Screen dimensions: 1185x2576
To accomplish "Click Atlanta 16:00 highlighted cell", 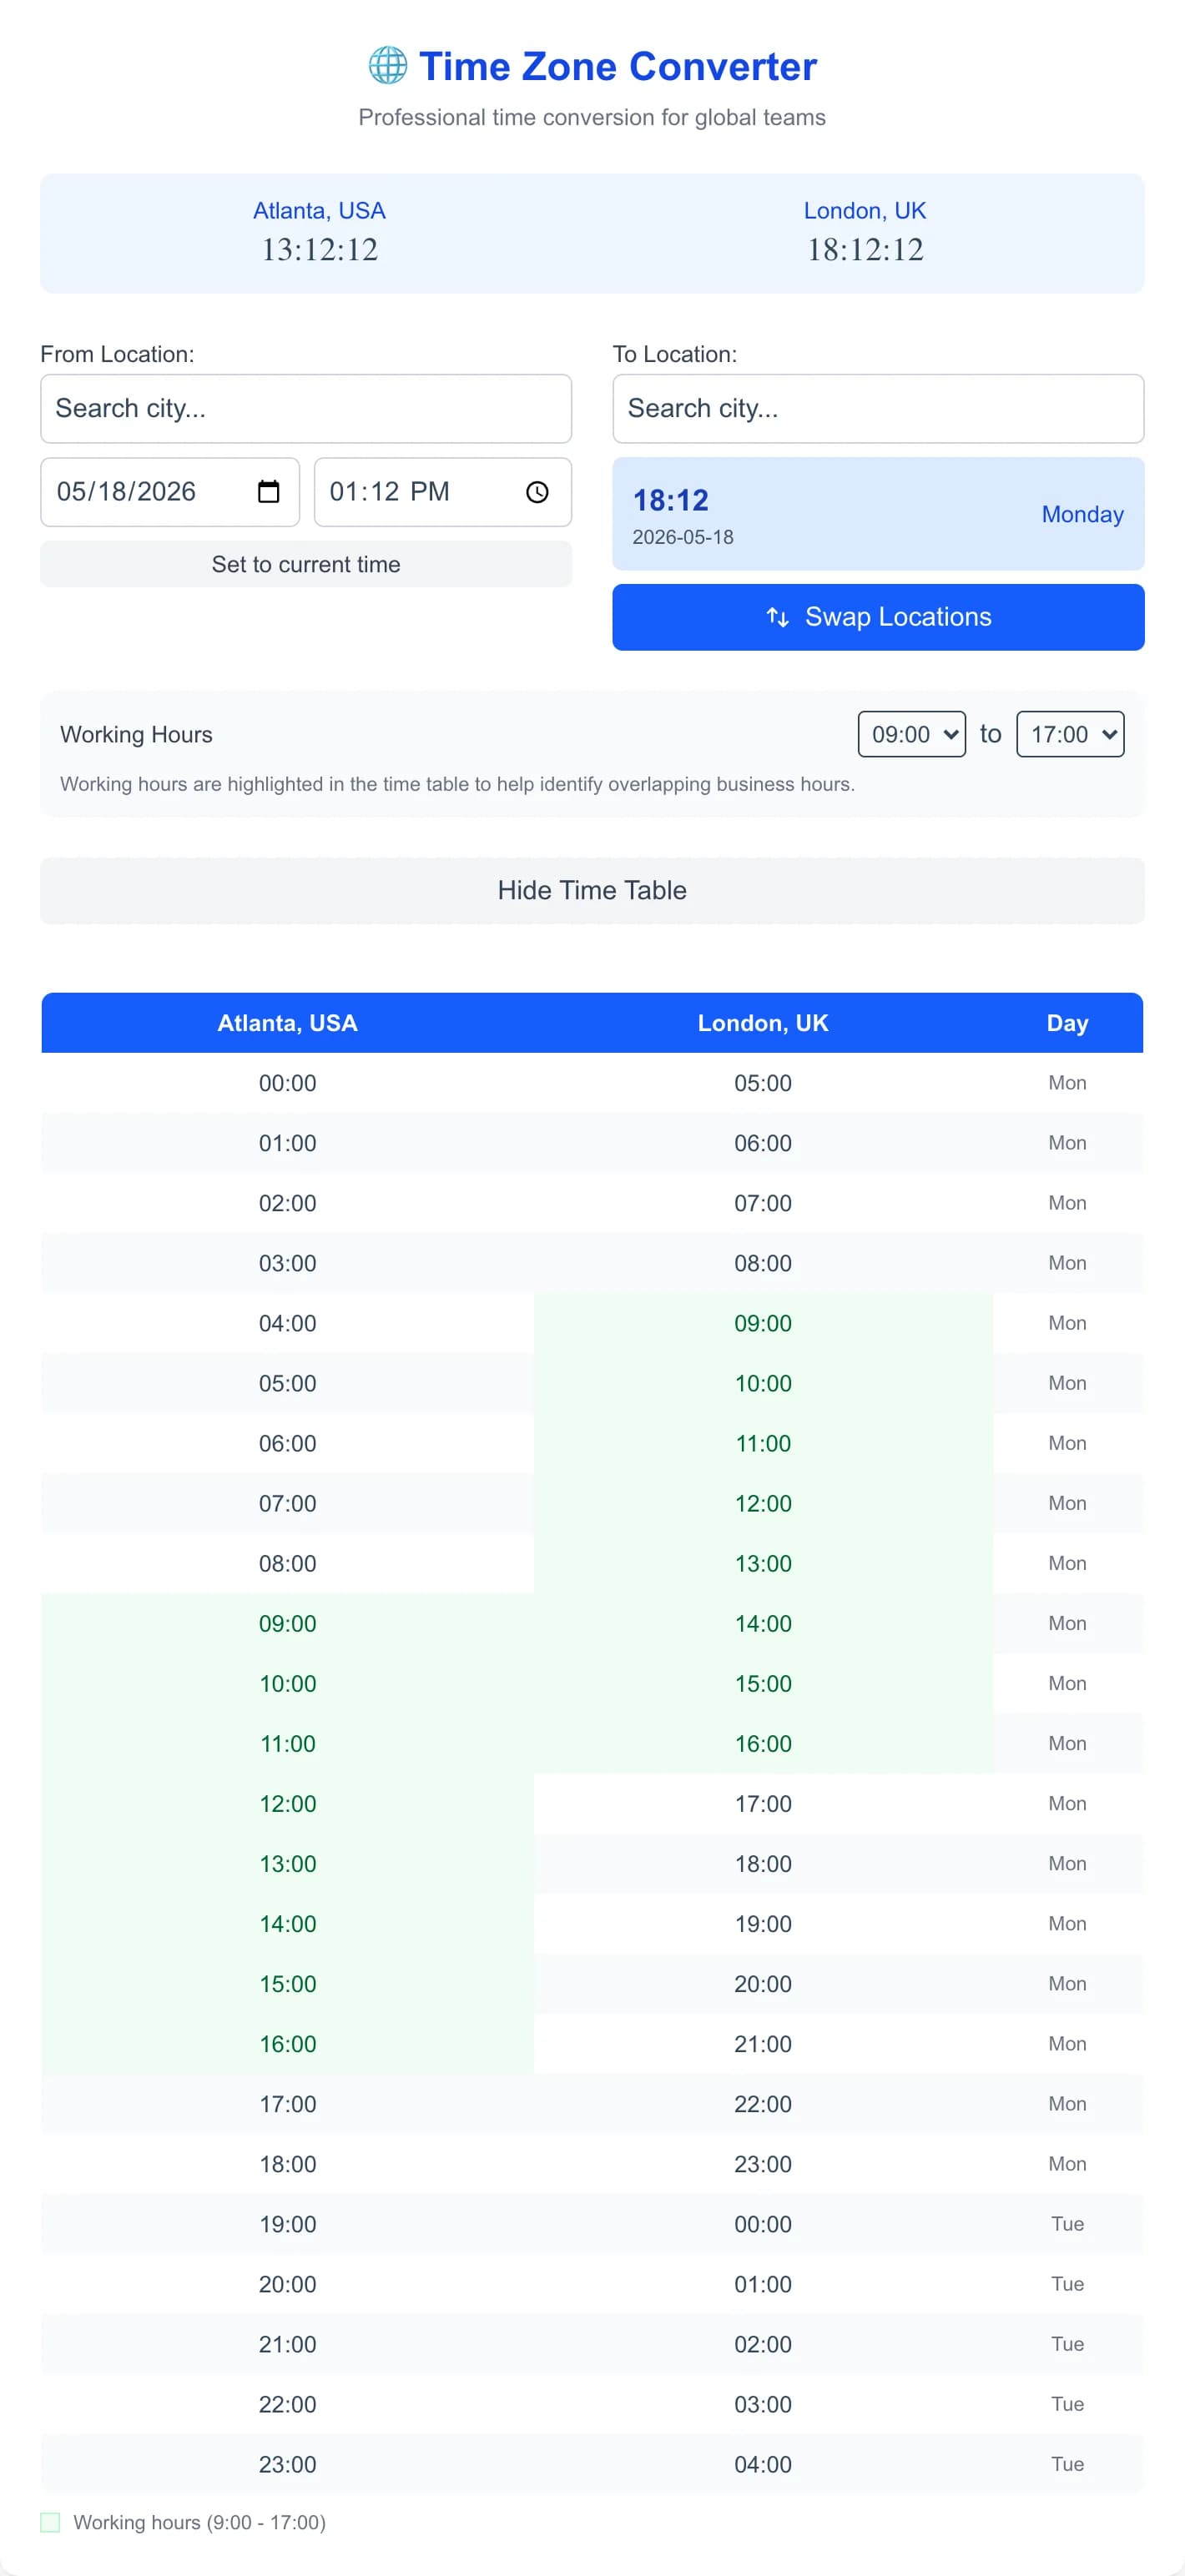I will point(287,2043).
